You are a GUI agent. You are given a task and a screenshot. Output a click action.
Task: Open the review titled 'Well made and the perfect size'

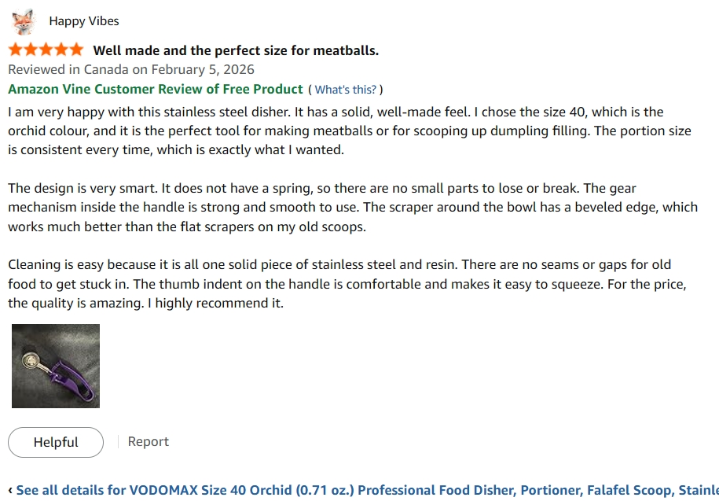pyautogui.click(x=236, y=50)
